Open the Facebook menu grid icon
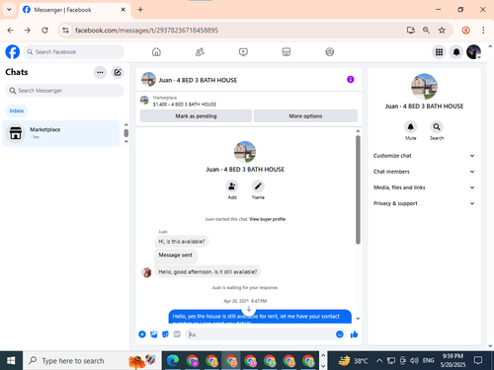Viewport: 494px width, 370px height. (439, 52)
